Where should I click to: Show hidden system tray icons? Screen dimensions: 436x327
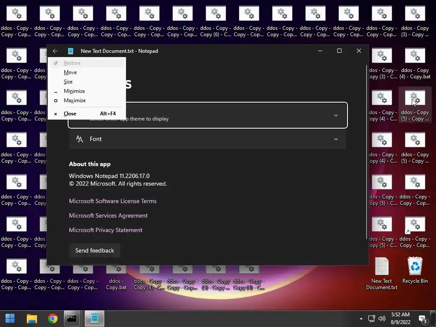(x=361, y=318)
